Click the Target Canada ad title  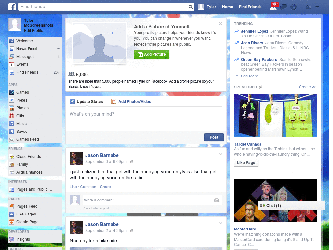[247, 144]
